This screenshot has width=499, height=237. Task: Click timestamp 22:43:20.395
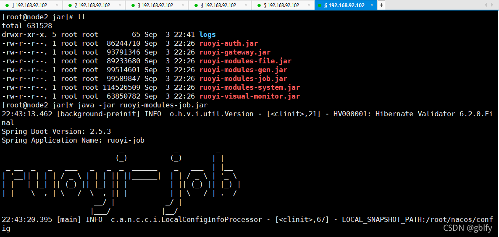(x=27, y=219)
